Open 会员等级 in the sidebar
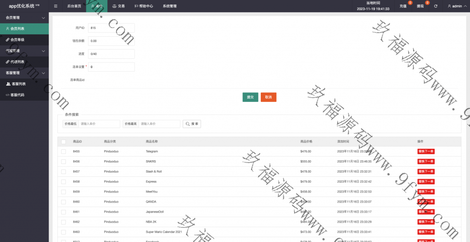This screenshot has height=242, width=470. click(x=17, y=39)
